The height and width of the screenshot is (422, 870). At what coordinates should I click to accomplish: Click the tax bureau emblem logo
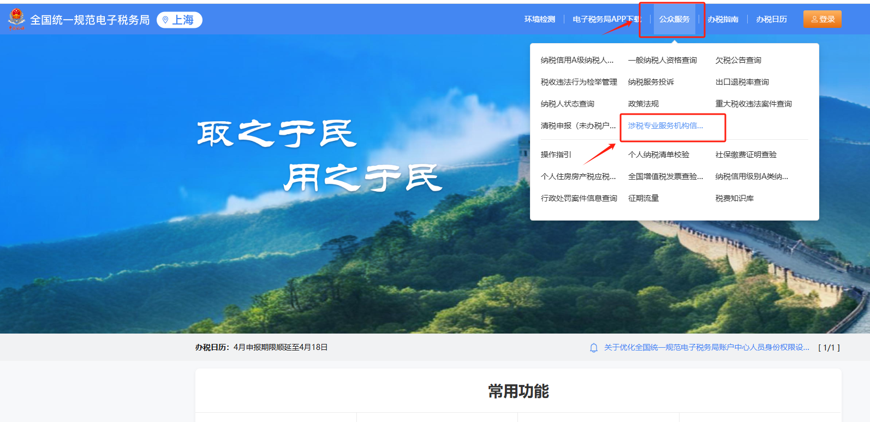16,19
